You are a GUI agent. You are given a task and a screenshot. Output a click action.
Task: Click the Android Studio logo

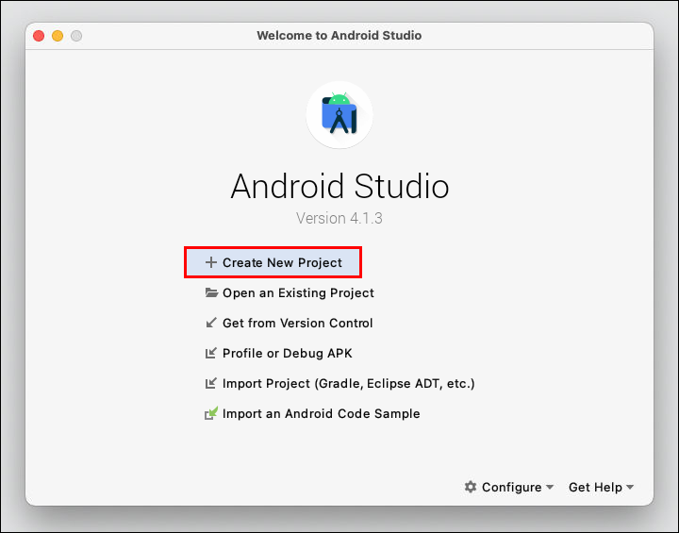(339, 115)
